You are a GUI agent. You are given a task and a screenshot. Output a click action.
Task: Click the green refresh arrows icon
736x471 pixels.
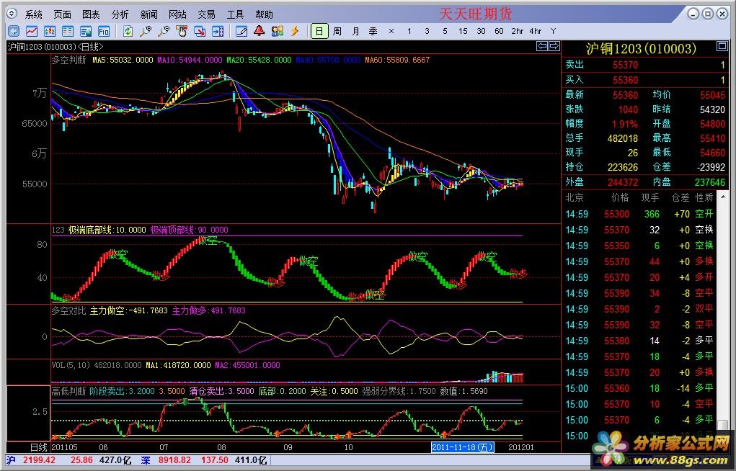tap(128, 31)
